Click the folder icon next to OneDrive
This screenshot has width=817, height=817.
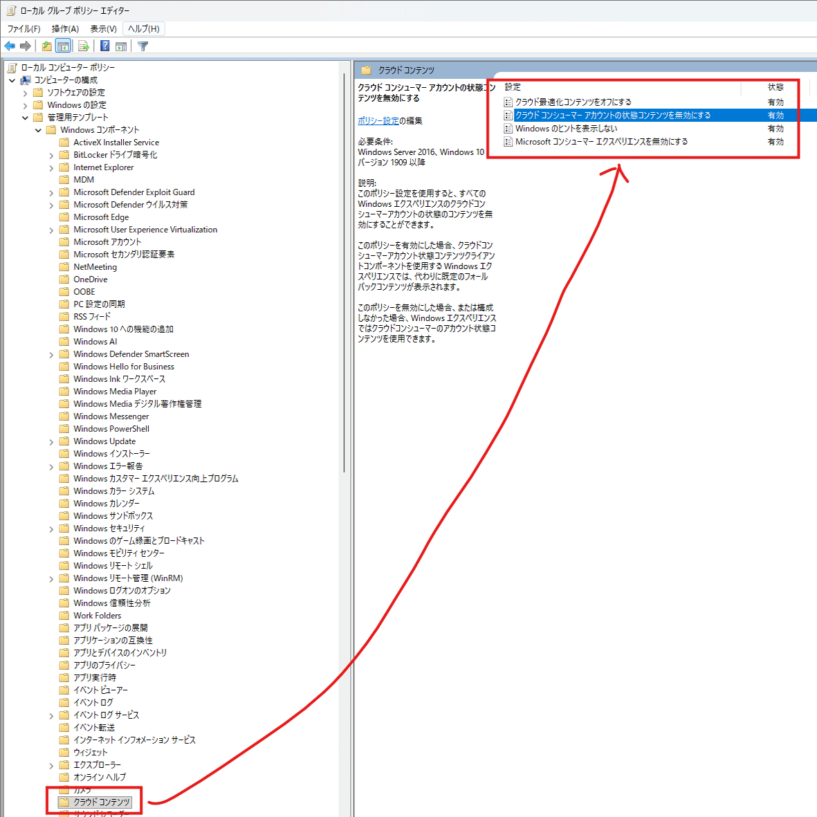point(64,279)
